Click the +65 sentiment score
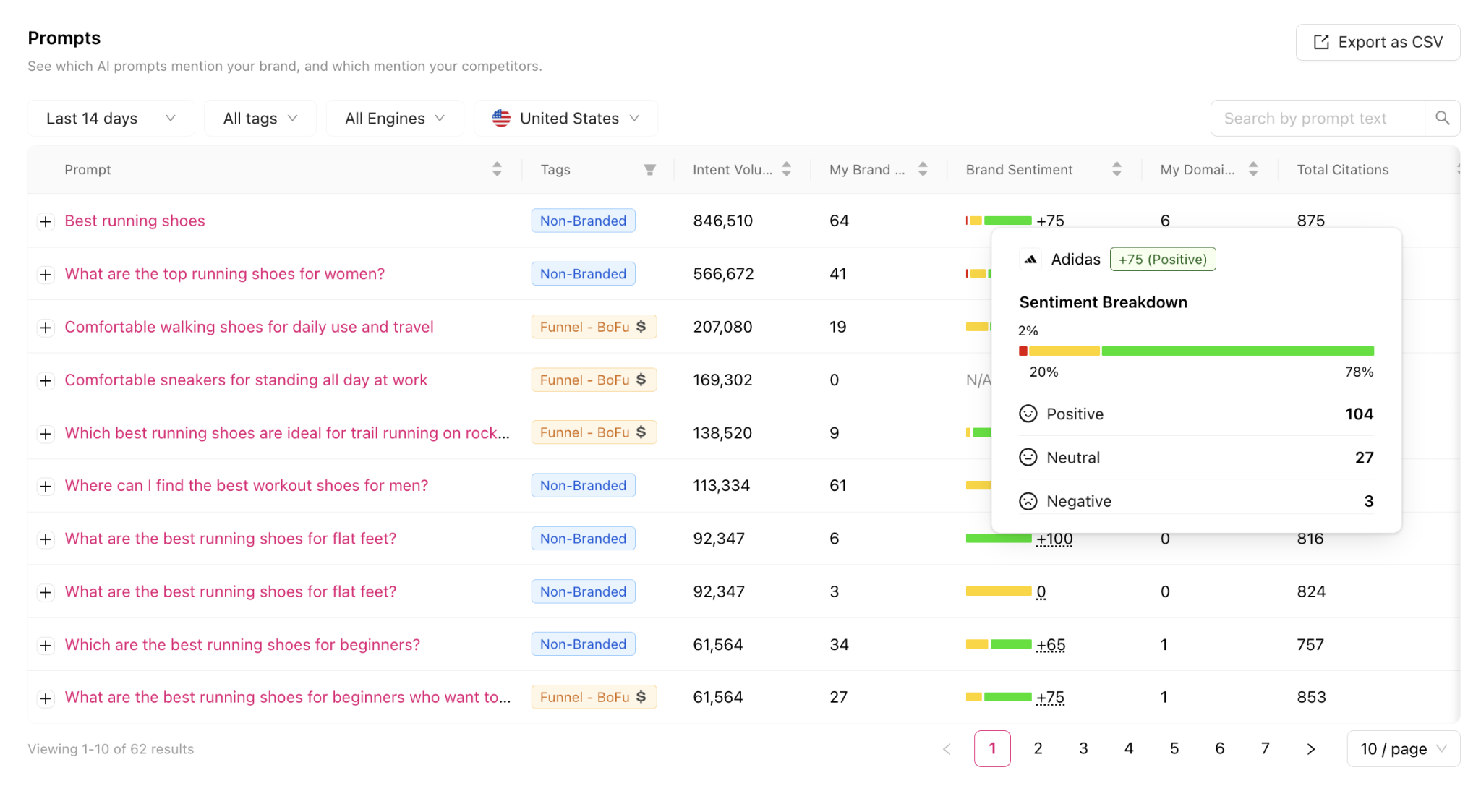1481x791 pixels. pyautogui.click(x=1051, y=645)
